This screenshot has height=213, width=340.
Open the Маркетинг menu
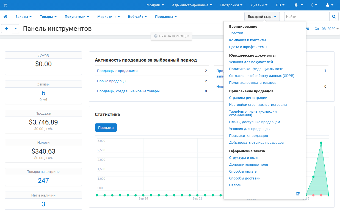pyautogui.click(x=108, y=17)
